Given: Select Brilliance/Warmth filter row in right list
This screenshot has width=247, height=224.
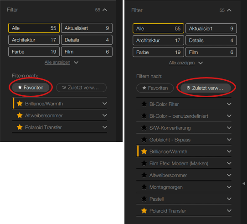Looking at the screenshot, I should coord(184,151).
